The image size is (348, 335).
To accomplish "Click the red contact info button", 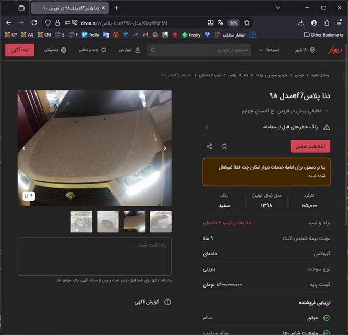I will point(310,147).
